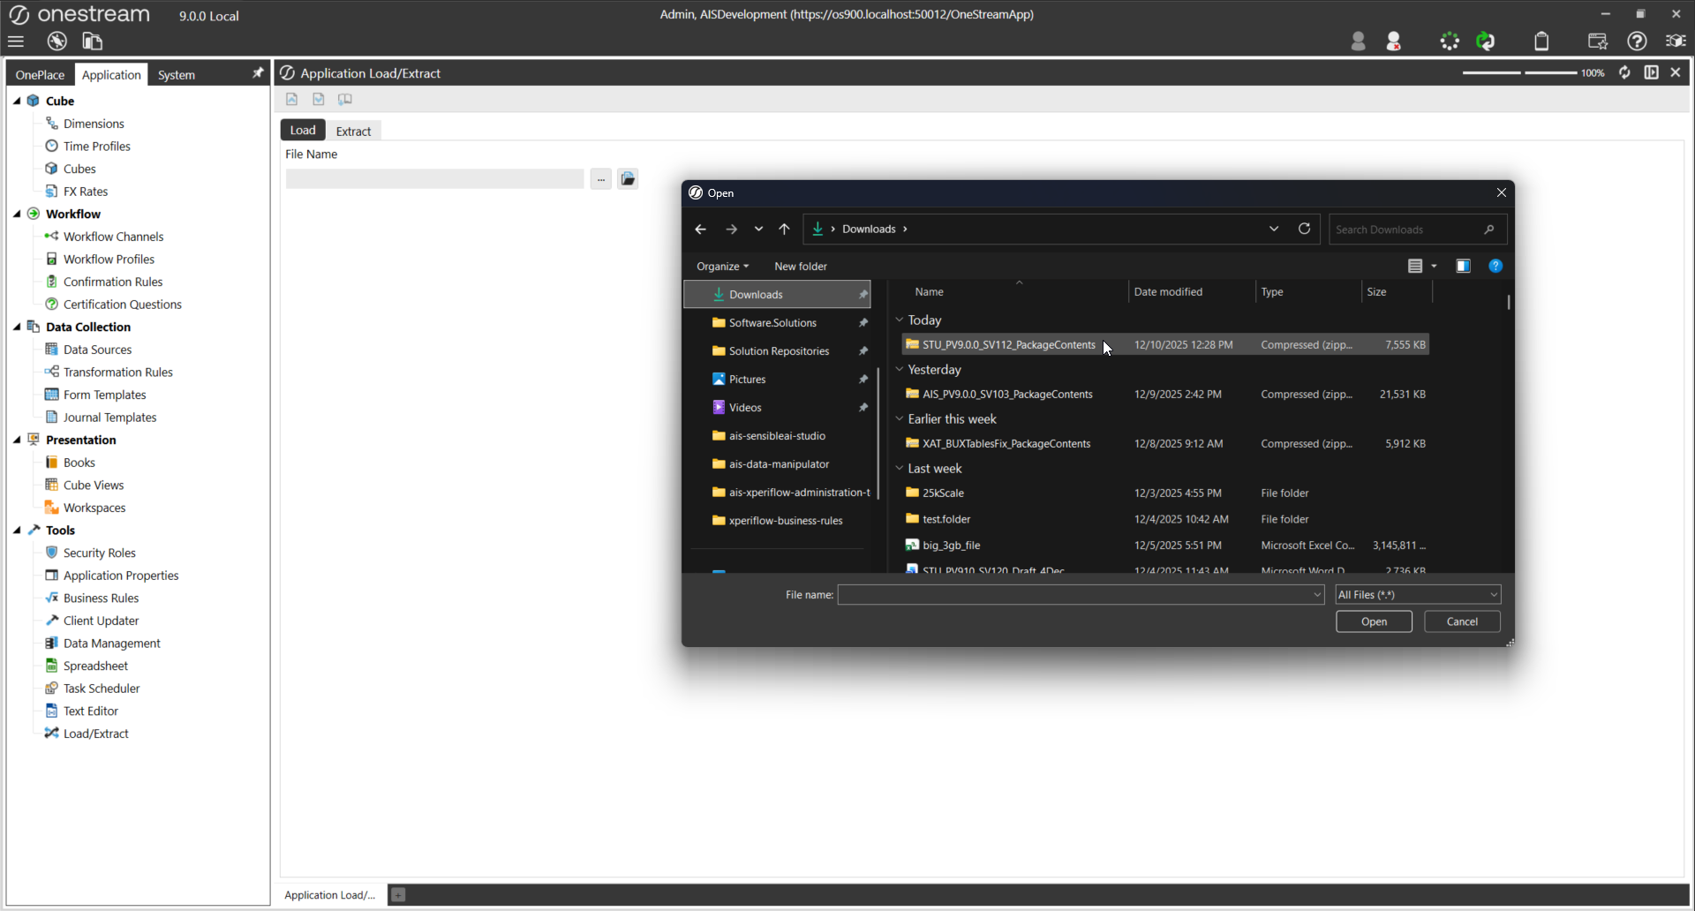Screen dimensions: 1695x911
Task: Open the hamburger menu at top left
Action: tap(16, 41)
